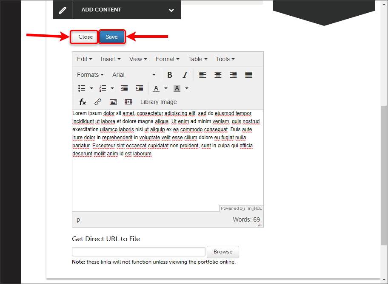The image size is (388, 284).
Task: Insert an image via the image icon
Action: [113, 102]
